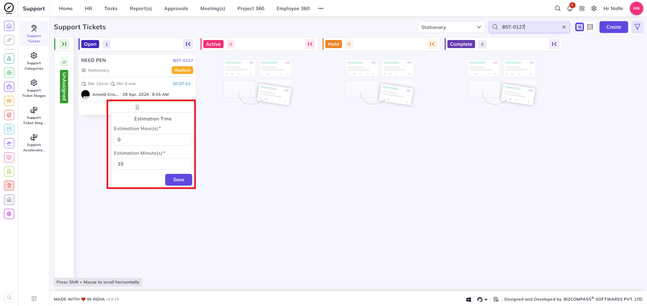647x306 pixels.
Task: Open the settings gear in top bar
Action: (594, 8)
